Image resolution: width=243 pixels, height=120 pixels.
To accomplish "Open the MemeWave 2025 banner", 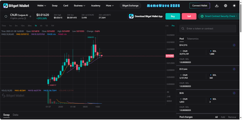I will 164,6.
